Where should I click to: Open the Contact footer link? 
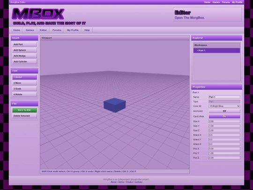click(138, 182)
